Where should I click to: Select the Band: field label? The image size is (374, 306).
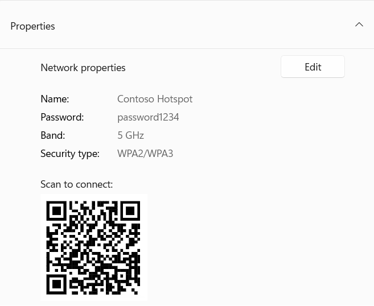click(52, 135)
